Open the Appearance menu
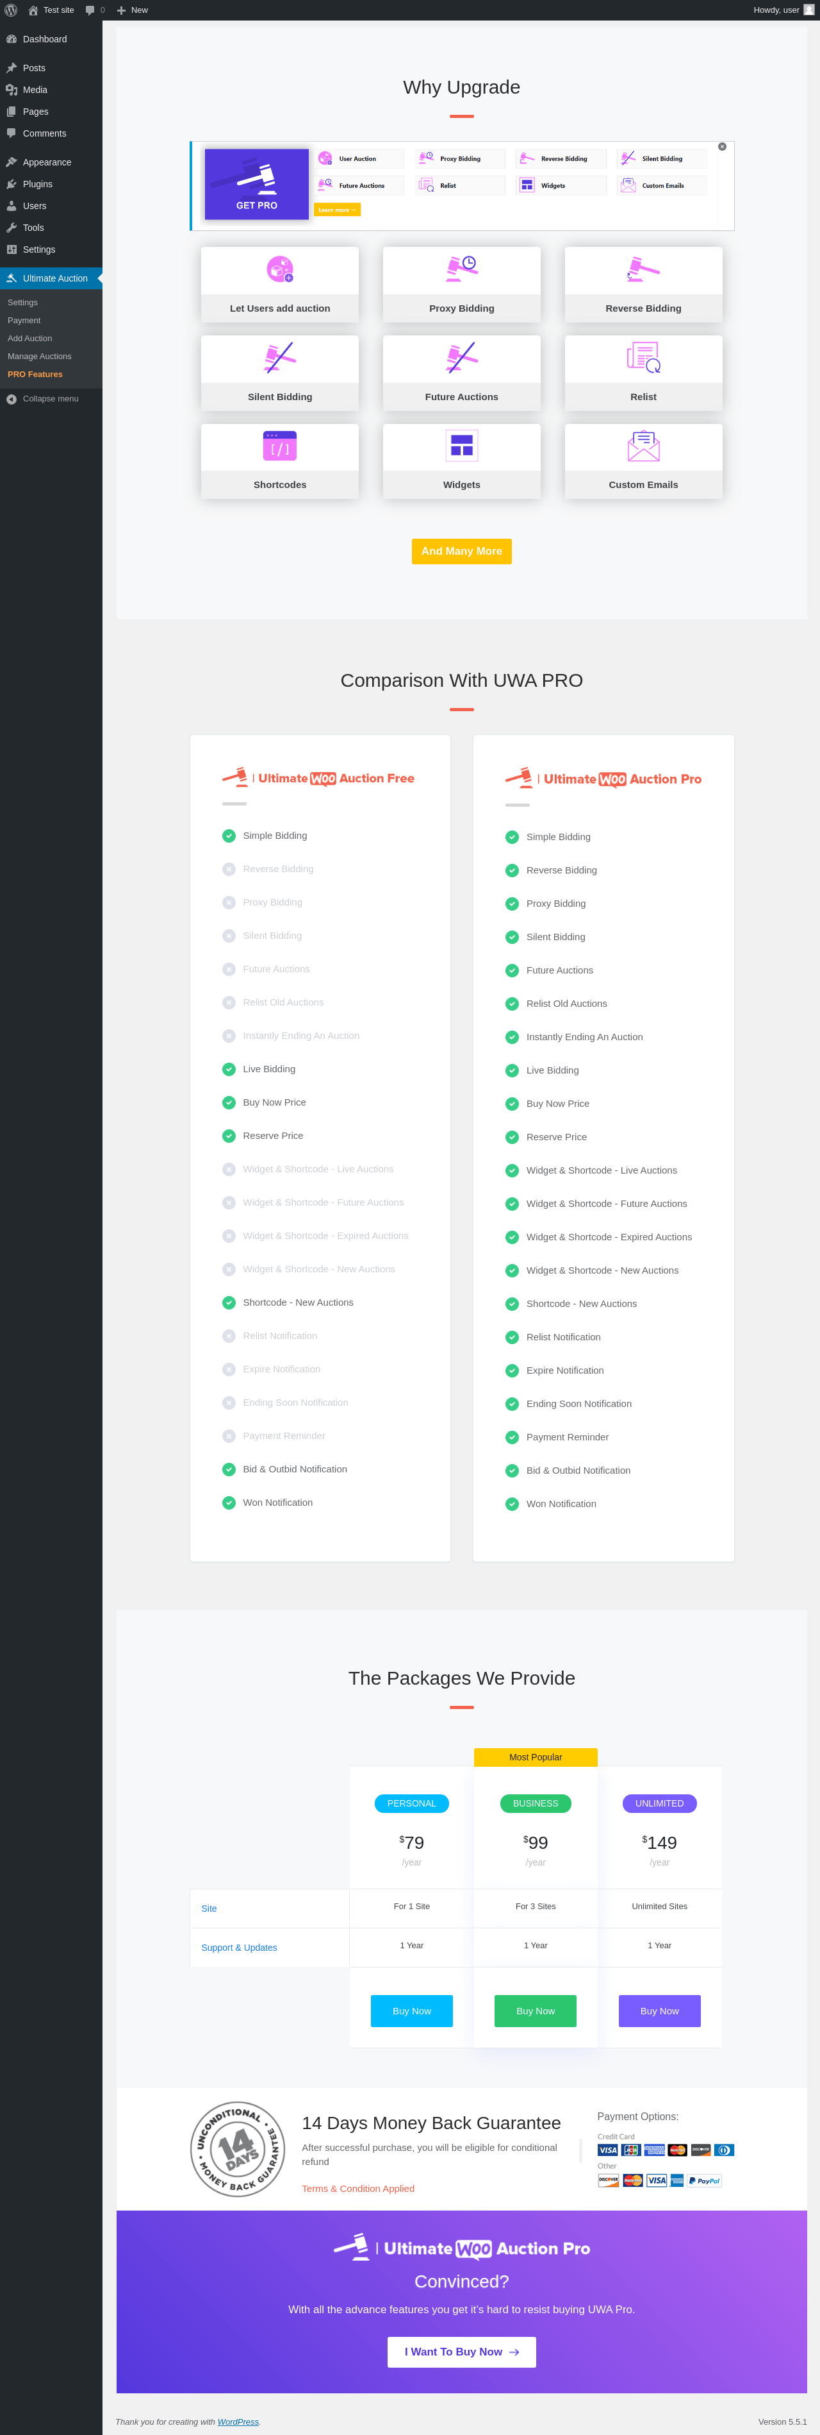 click(51, 163)
